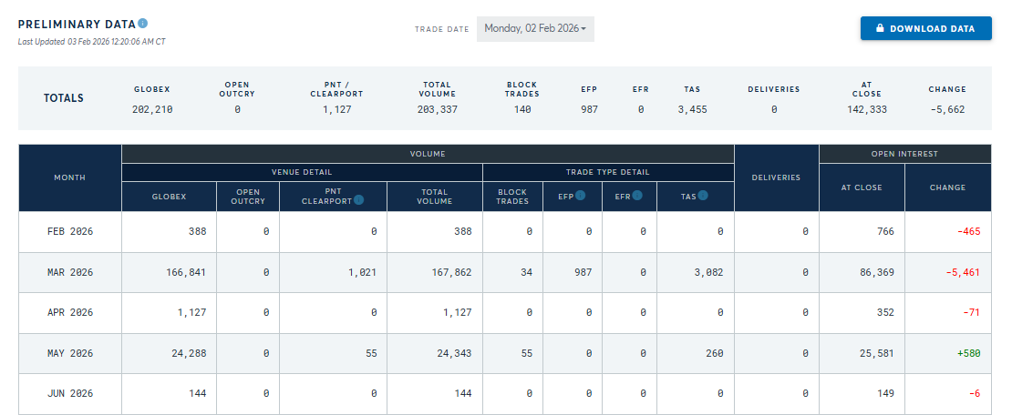The height and width of the screenshot is (415, 1012).
Task: Click the info icon next to PNT Clearport header
Action: point(359,200)
